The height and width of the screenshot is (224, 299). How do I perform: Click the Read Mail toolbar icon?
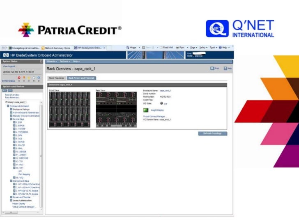tap(161, 48)
